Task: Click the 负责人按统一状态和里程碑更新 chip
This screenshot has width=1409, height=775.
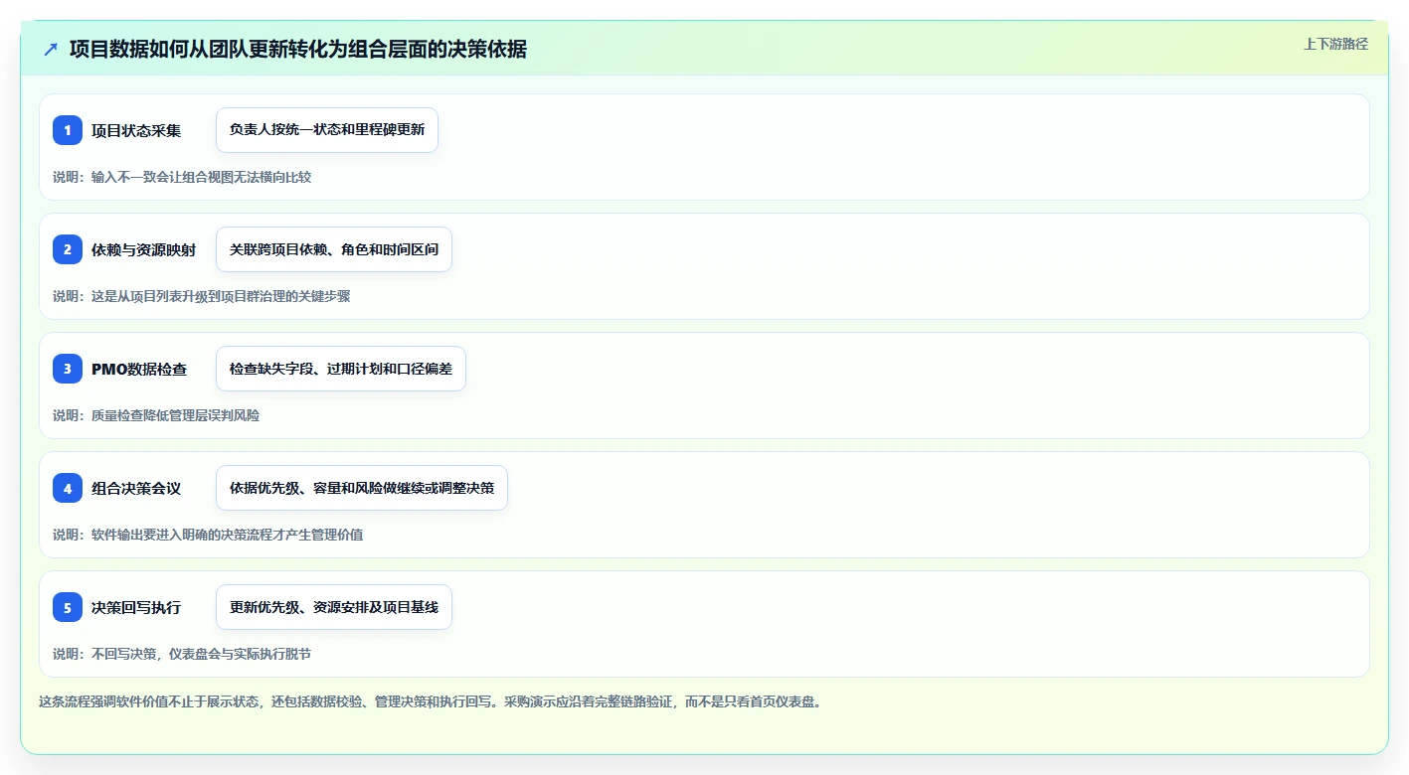Action: (327, 130)
